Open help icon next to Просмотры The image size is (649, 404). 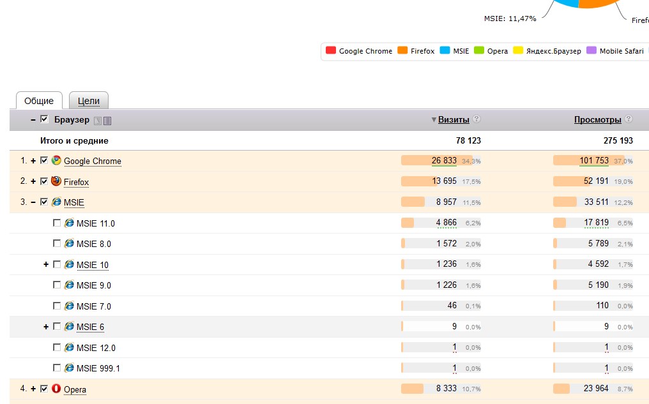click(x=629, y=119)
